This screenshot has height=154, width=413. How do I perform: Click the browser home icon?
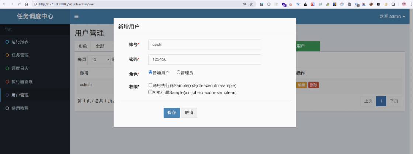pyautogui.click(x=26, y=4)
